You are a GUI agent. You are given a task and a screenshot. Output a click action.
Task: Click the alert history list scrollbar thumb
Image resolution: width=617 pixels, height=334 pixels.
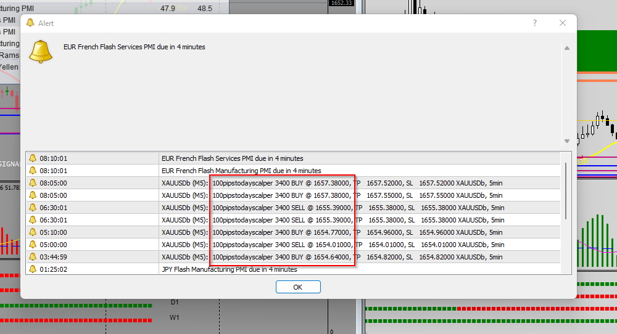pyautogui.click(x=566, y=191)
